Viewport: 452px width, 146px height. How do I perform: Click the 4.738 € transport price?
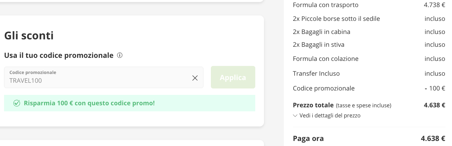coord(434,5)
